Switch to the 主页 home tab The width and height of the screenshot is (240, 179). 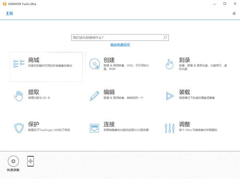tap(9, 13)
